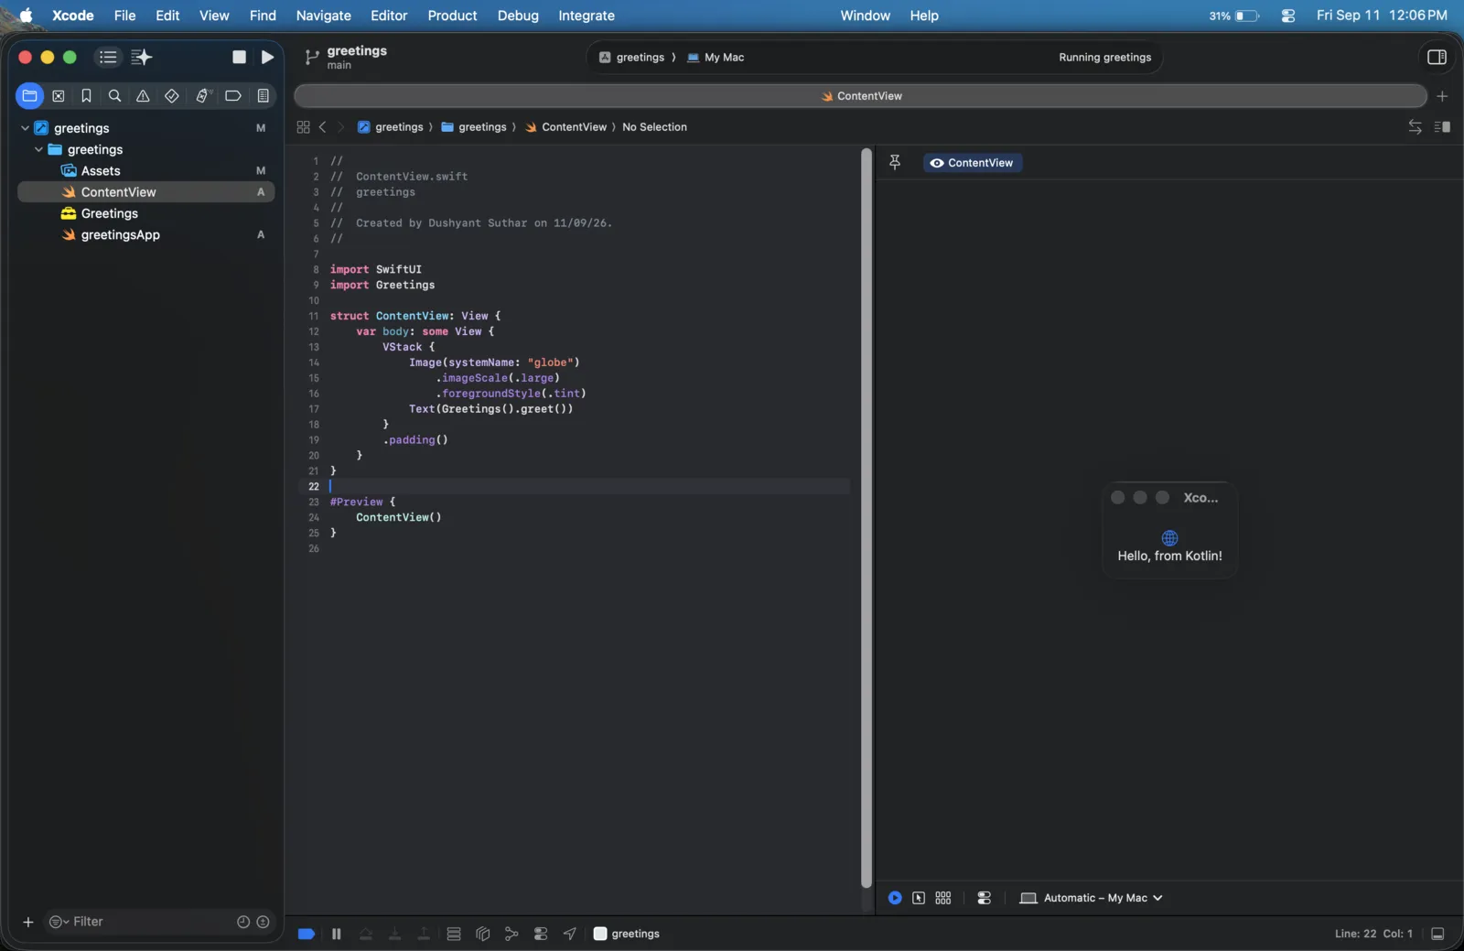Pause program execution in debug bar
Viewport: 1464px width, 951px height.
[337, 934]
